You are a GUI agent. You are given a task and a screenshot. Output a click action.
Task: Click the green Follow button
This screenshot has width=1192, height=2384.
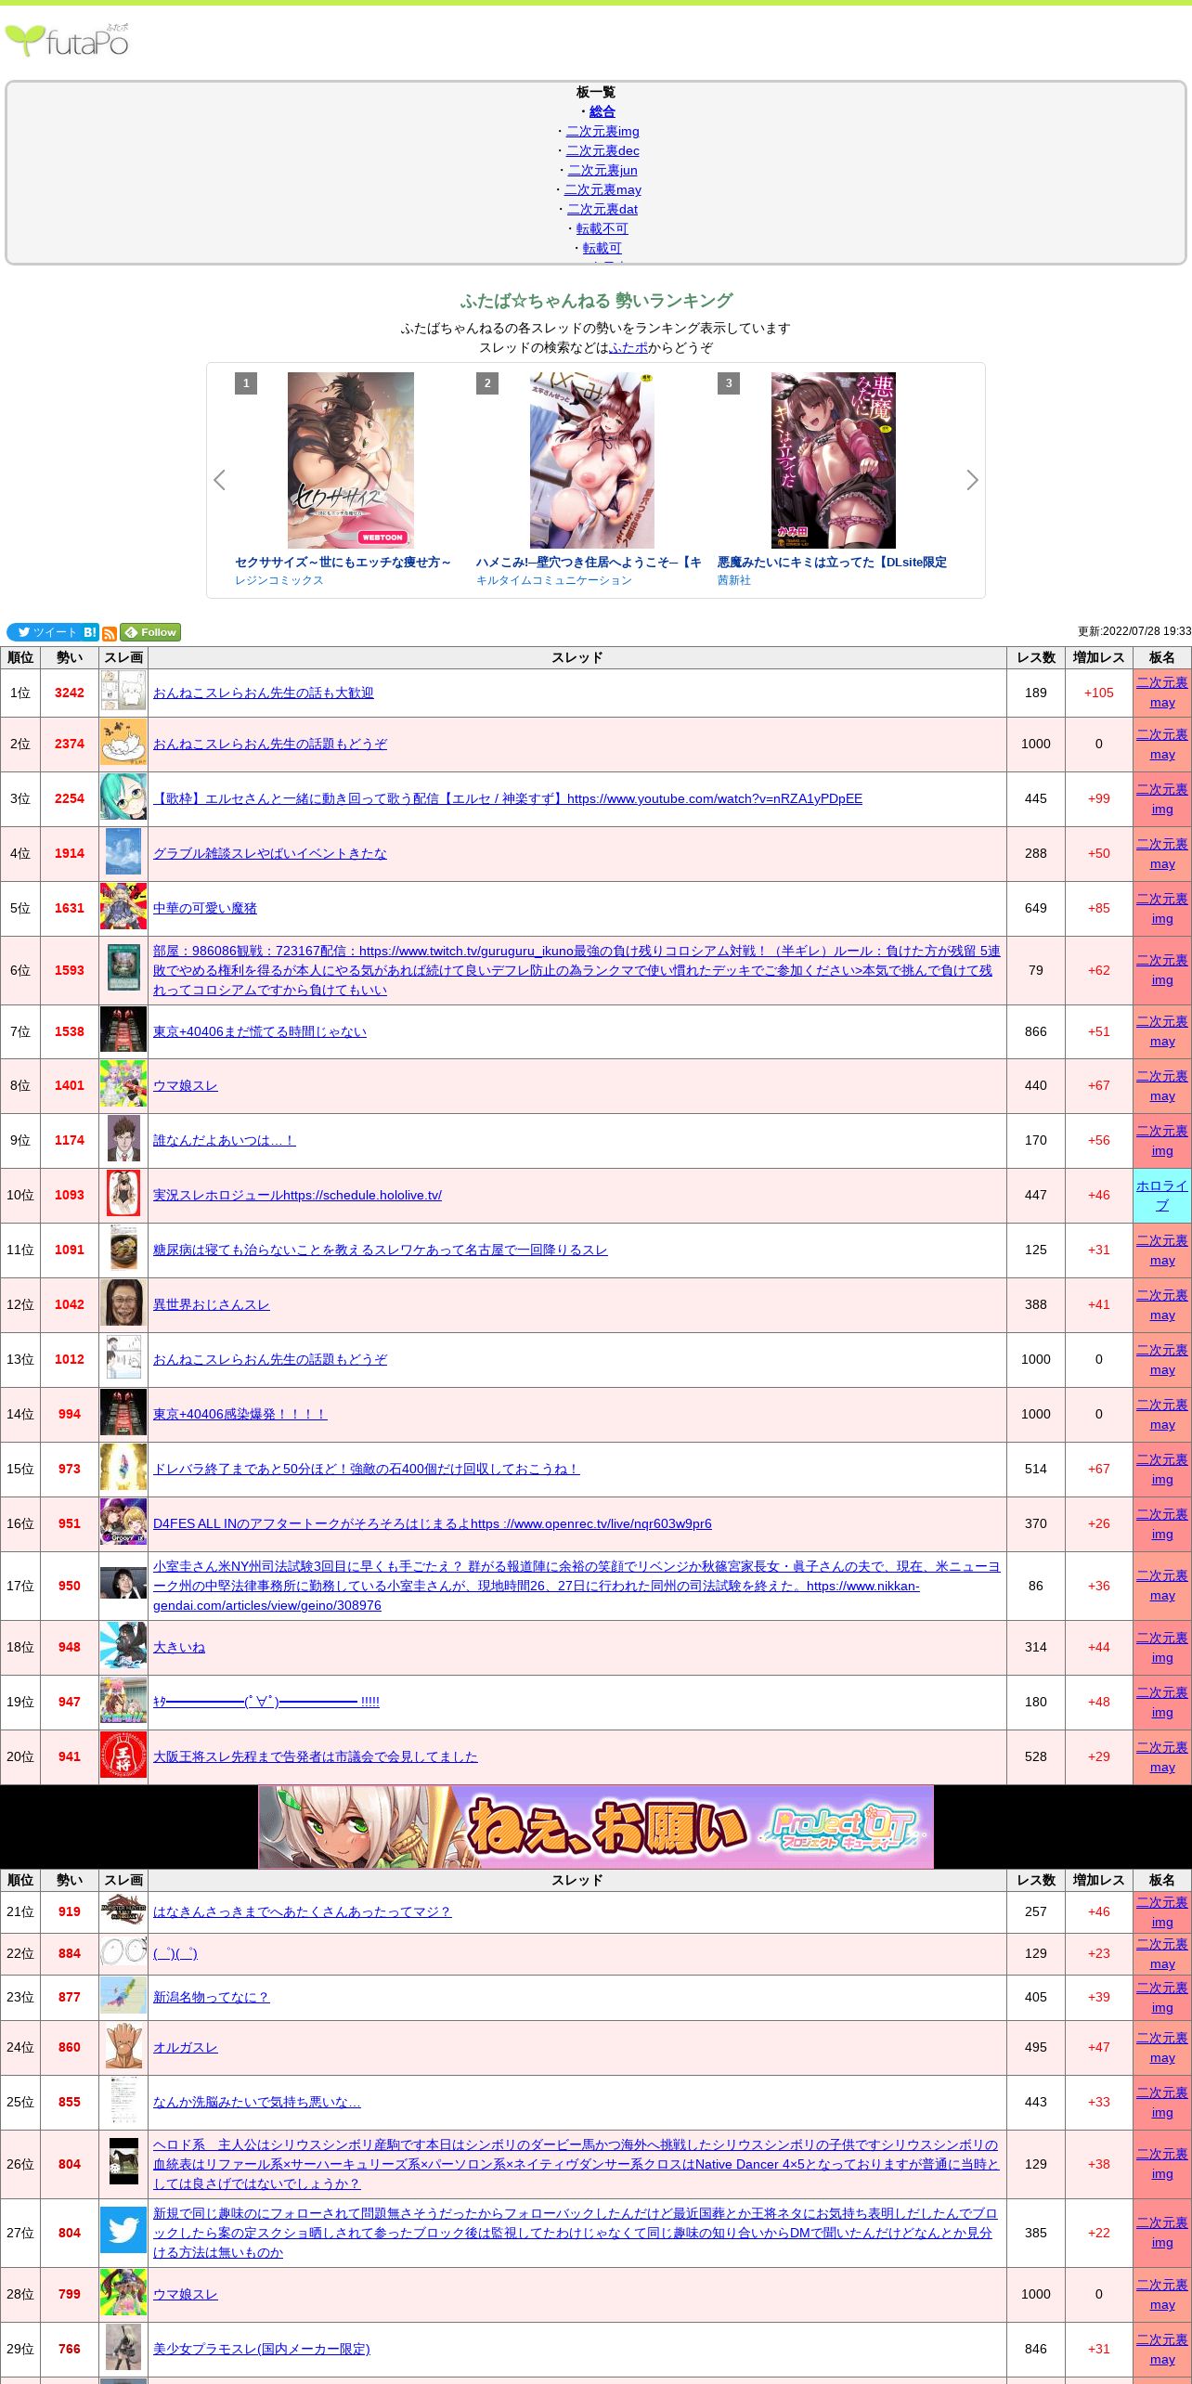pos(150,632)
